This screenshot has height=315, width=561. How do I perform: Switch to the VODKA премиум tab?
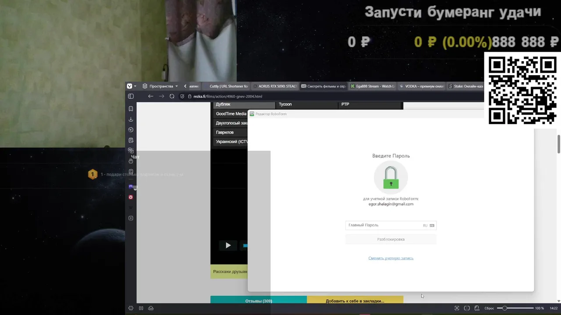tap(422, 86)
